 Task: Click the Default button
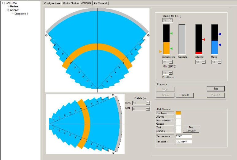pos(185,95)
